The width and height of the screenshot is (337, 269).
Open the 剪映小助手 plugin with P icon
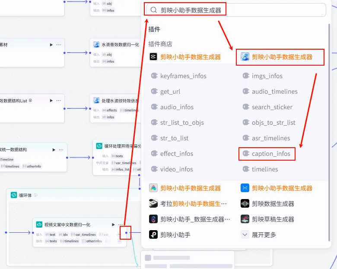(170, 234)
